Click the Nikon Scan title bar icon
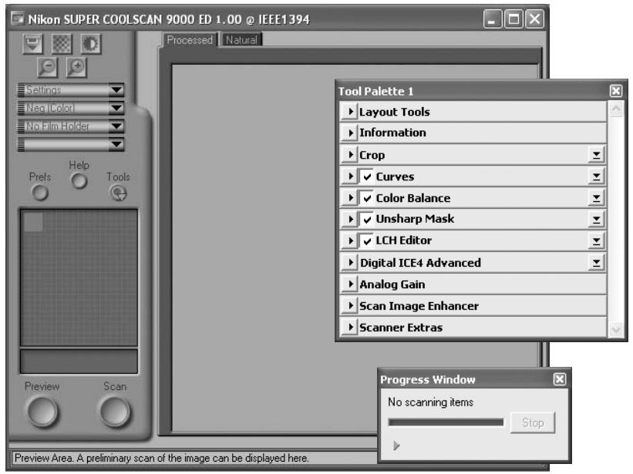Viewport: 633px width, 474px height. (19, 18)
